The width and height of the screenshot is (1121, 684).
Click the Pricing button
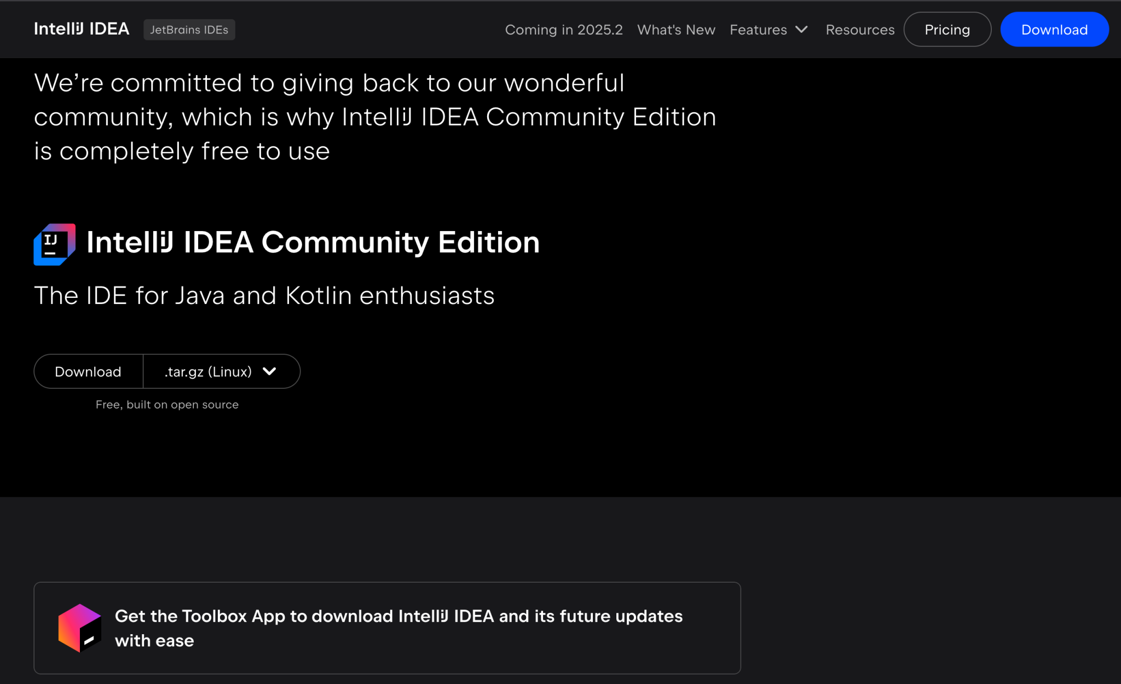click(947, 29)
